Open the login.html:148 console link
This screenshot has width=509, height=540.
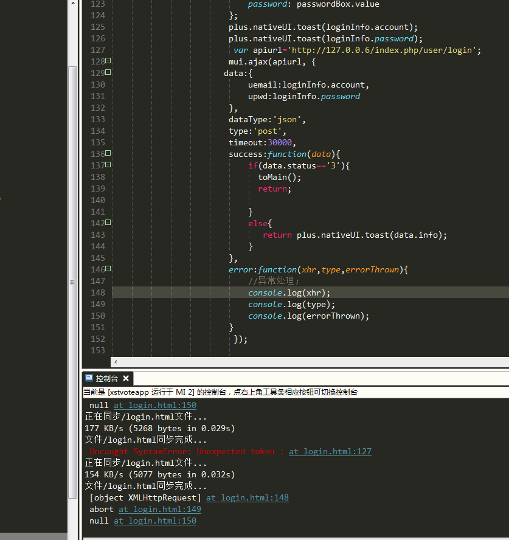(x=247, y=497)
